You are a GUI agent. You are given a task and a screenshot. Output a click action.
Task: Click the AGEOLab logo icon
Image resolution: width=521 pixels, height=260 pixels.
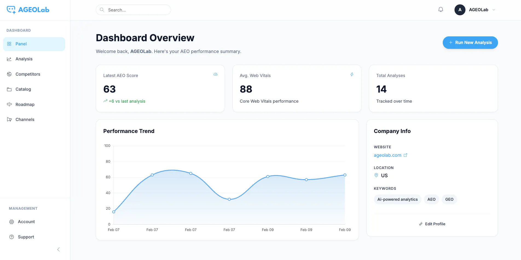tap(11, 10)
